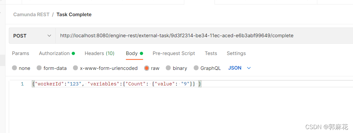Viewport: 353px width, 133px height.
Task: Click the Camunda REST breadcrumb link
Action: click(31, 15)
